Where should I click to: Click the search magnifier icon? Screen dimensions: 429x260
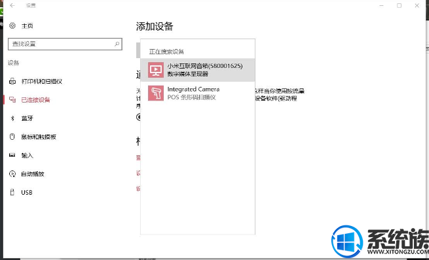[117, 44]
